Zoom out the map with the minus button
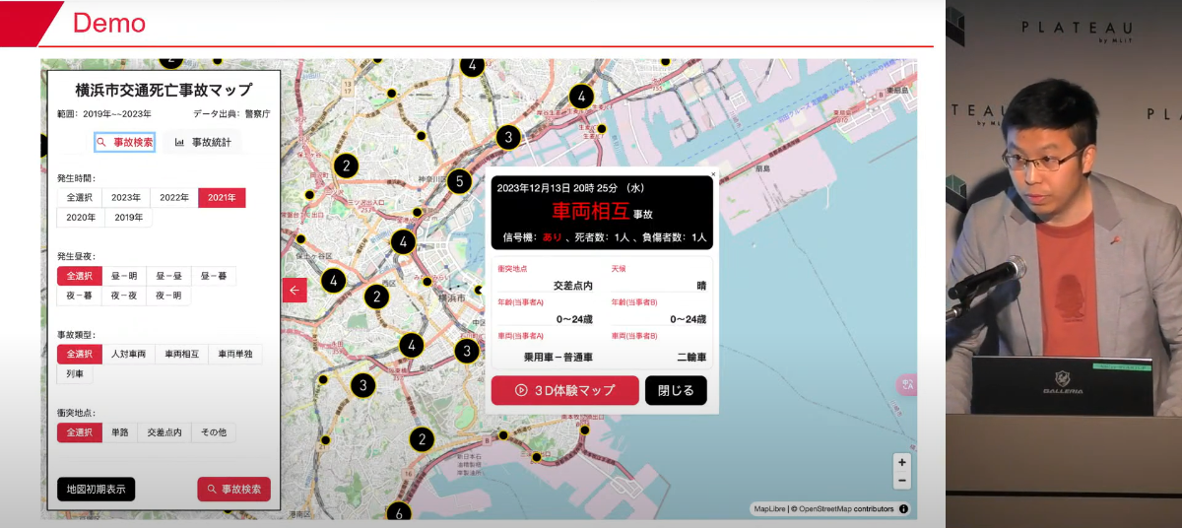The width and height of the screenshot is (1182, 528). point(902,481)
